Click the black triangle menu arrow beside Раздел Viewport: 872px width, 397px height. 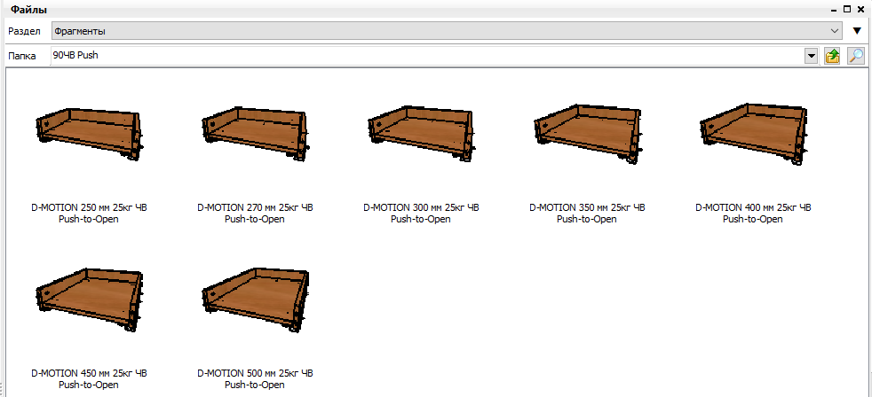point(857,31)
